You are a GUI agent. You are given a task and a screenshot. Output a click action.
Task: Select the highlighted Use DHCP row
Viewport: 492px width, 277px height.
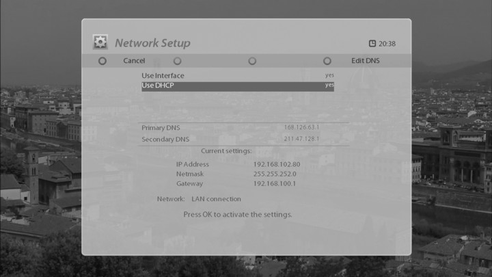[x=238, y=86]
